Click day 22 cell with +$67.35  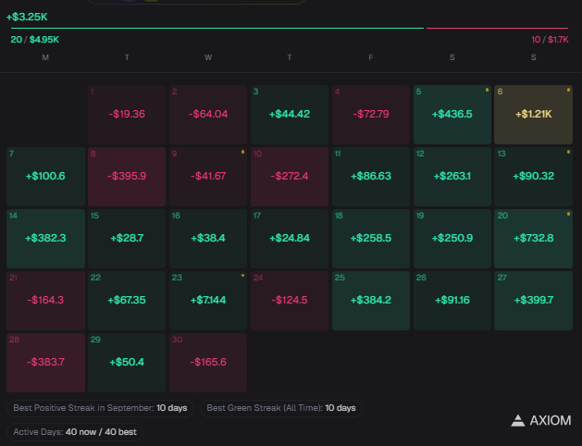tap(127, 301)
